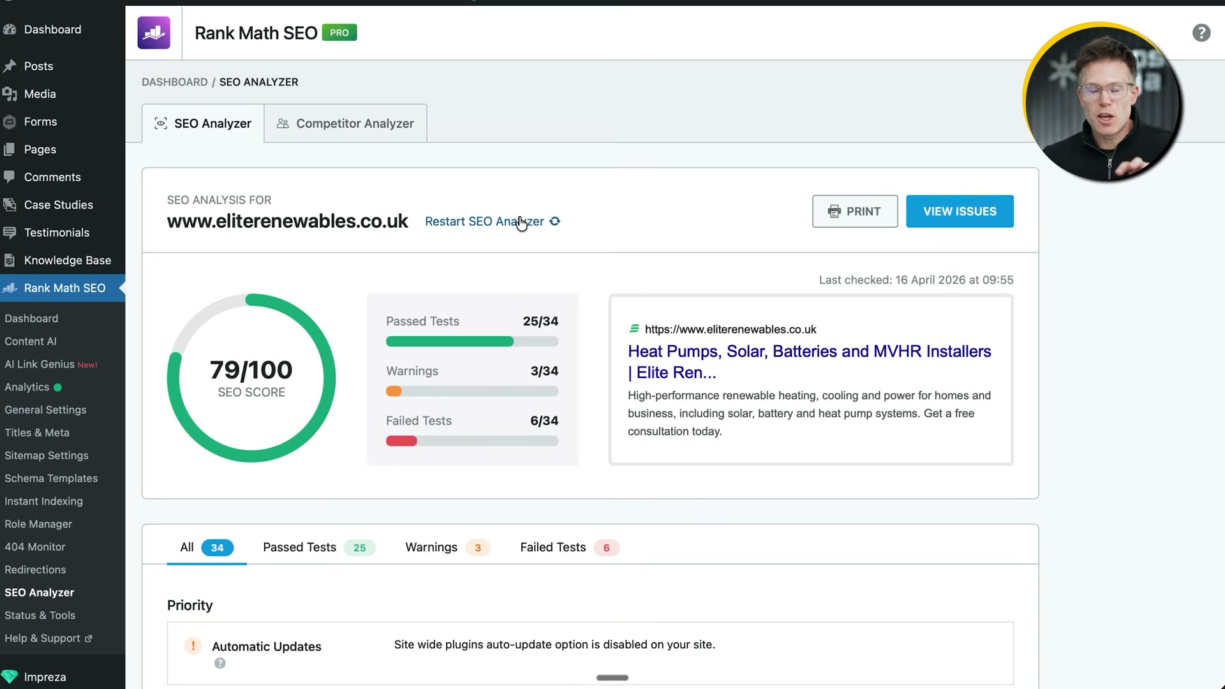This screenshot has width=1225, height=689.
Task: Click the PRO badge by Rank Math SEO
Action: tap(339, 33)
